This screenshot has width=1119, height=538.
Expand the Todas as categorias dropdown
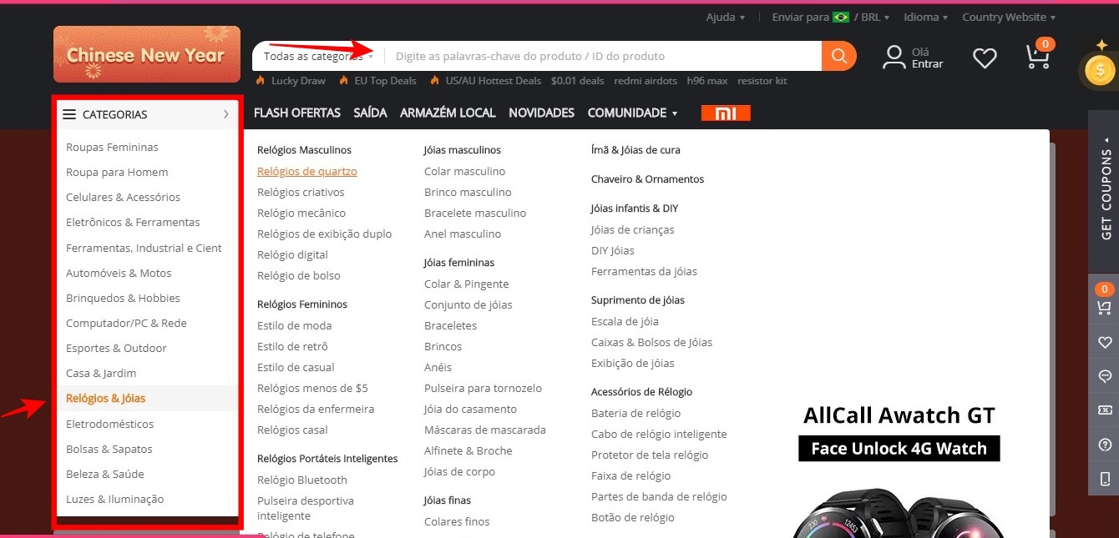[318, 57]
